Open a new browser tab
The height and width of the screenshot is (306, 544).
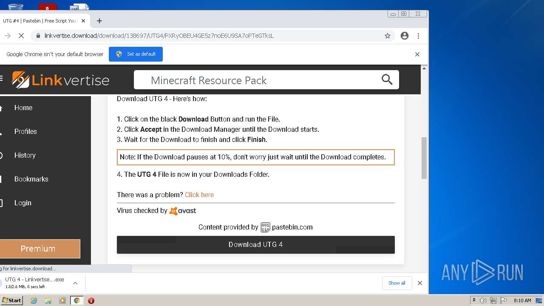point(99,21)
